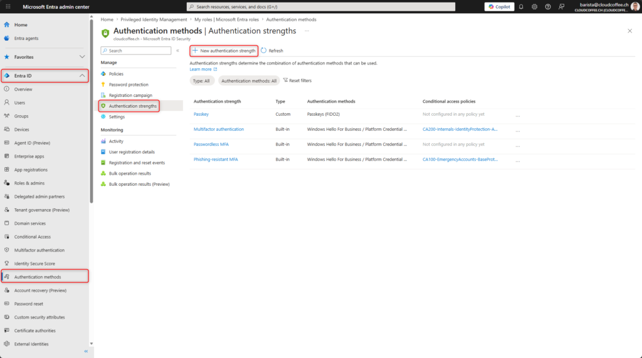Click the Copilot button
The height and width of the screenshot is (358, 642).
point(499,6)
